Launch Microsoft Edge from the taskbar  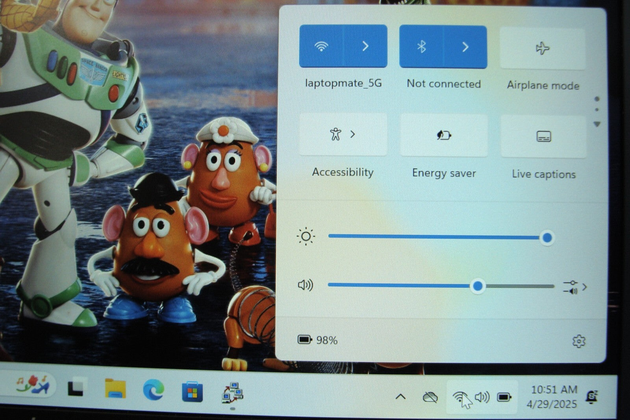point(153,391)
